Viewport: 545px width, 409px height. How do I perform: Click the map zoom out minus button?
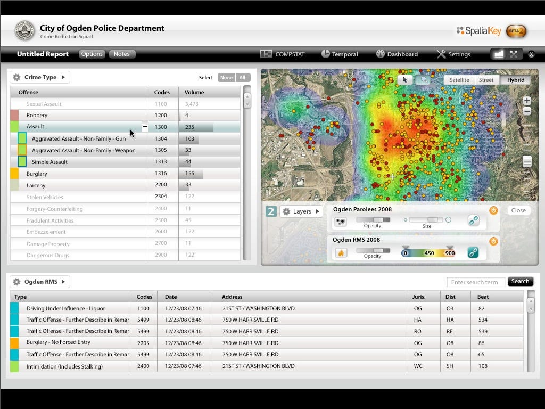pyautogui.click(x=527, y=111)
